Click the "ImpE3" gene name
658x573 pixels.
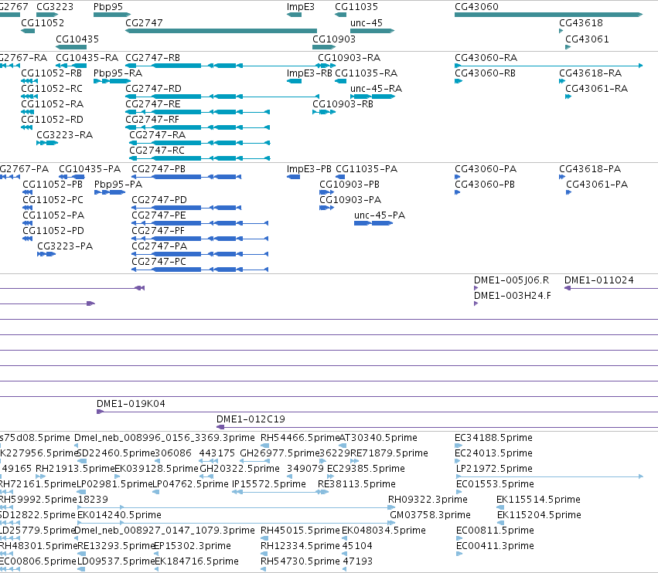coord(301,7)
